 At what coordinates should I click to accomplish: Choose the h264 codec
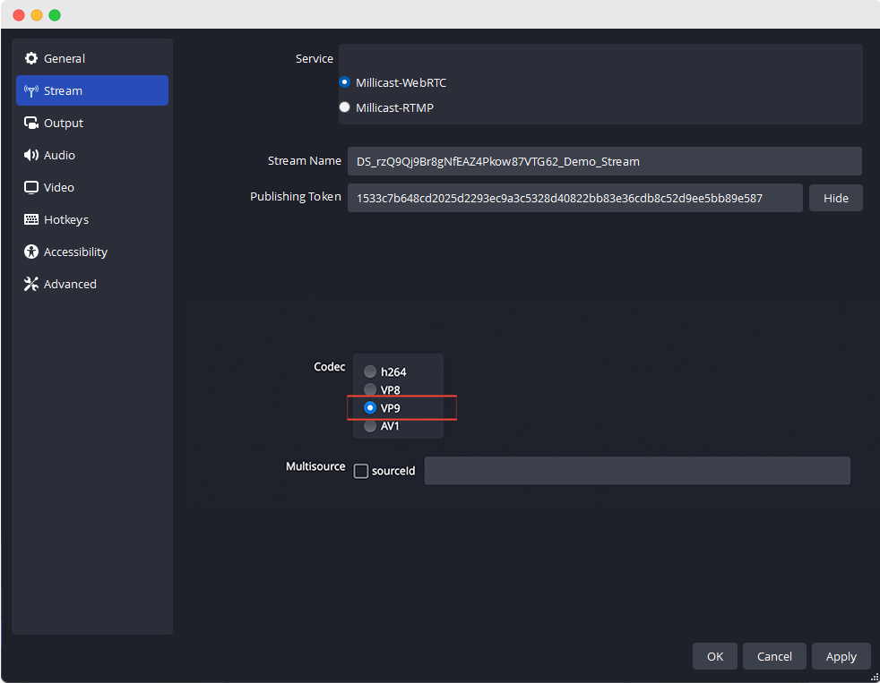370,371
